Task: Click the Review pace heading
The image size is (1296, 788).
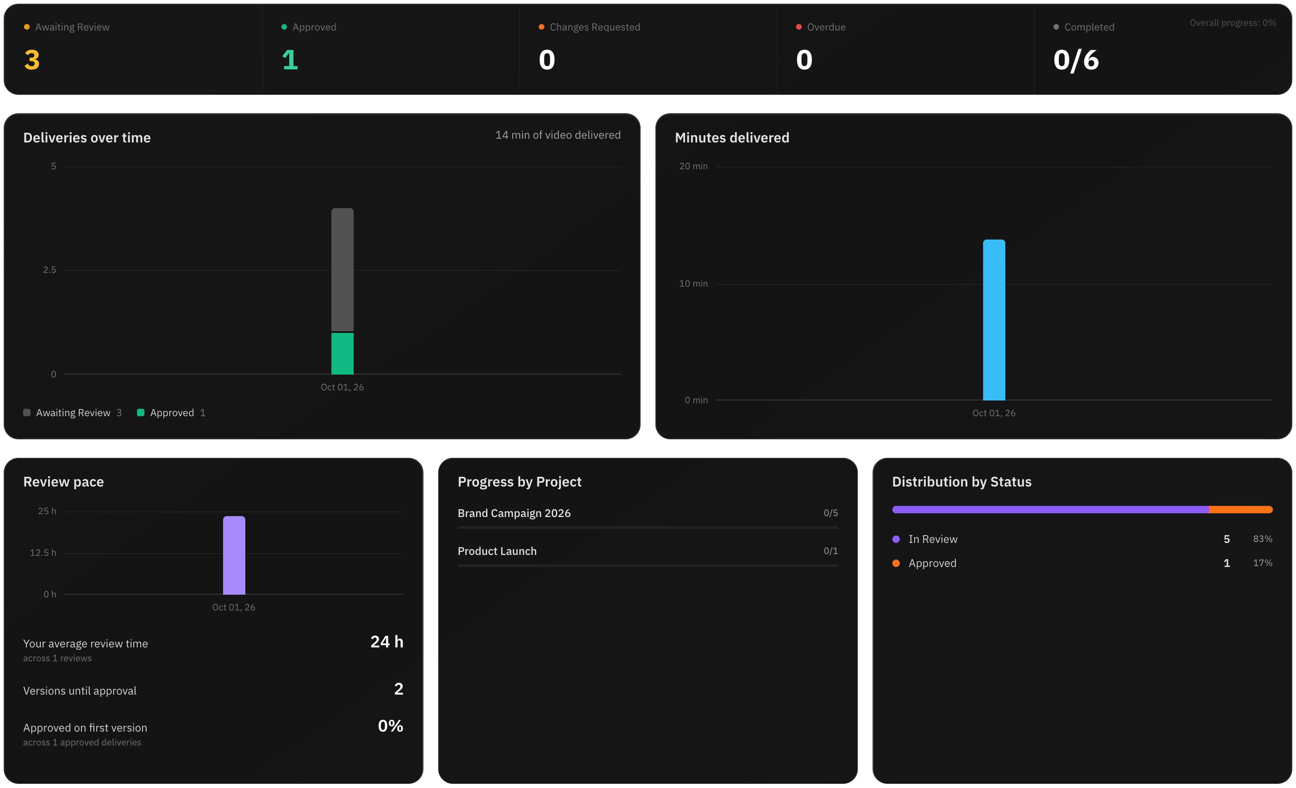Action: tap(64, 482)
